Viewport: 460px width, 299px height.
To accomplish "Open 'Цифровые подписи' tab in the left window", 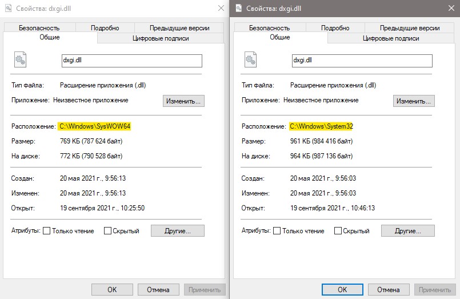I will click(x=161, y=38).
